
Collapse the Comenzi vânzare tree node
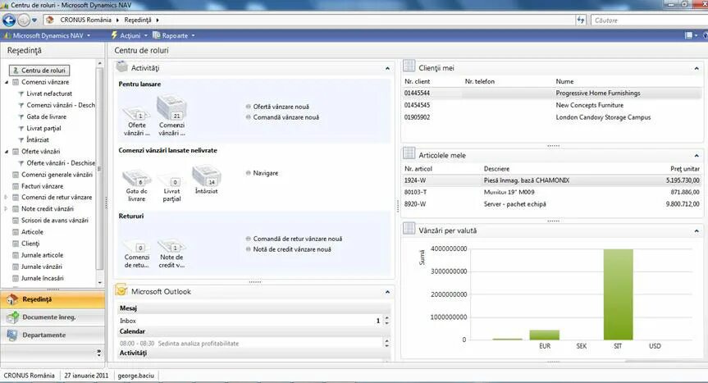[x=7, y=82]
